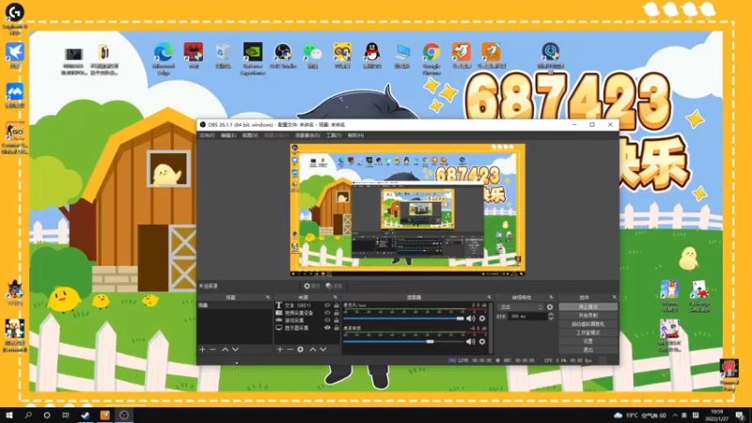This screenshot has width=752, height=423.
Task: Open settings gear for 麦克风/Aux channel
Action: [482, 319]
